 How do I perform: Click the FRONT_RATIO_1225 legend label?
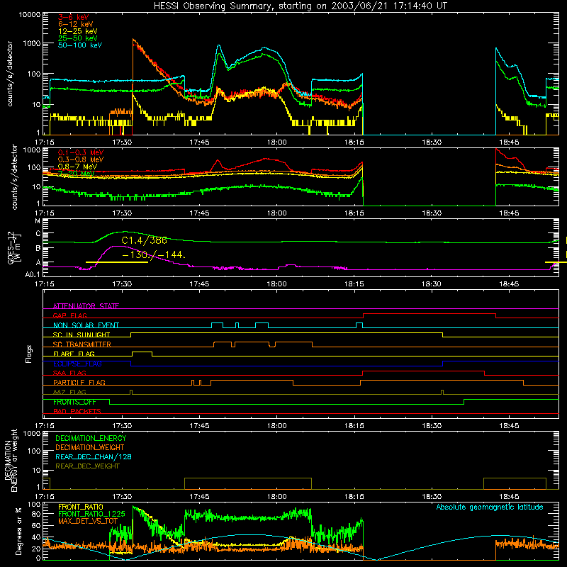92,514
